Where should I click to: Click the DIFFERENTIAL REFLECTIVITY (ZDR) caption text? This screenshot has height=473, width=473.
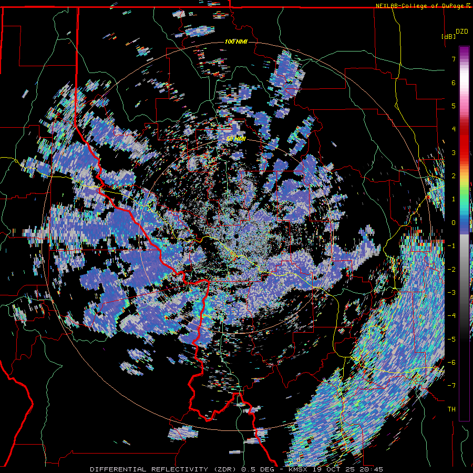click(x=164, y=469)
